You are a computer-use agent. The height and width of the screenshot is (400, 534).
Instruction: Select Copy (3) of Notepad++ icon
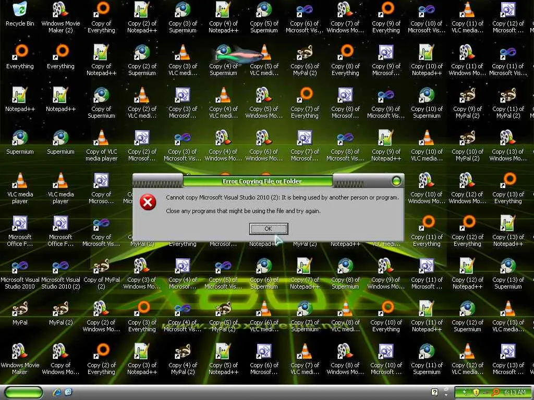tap(142, 359)
